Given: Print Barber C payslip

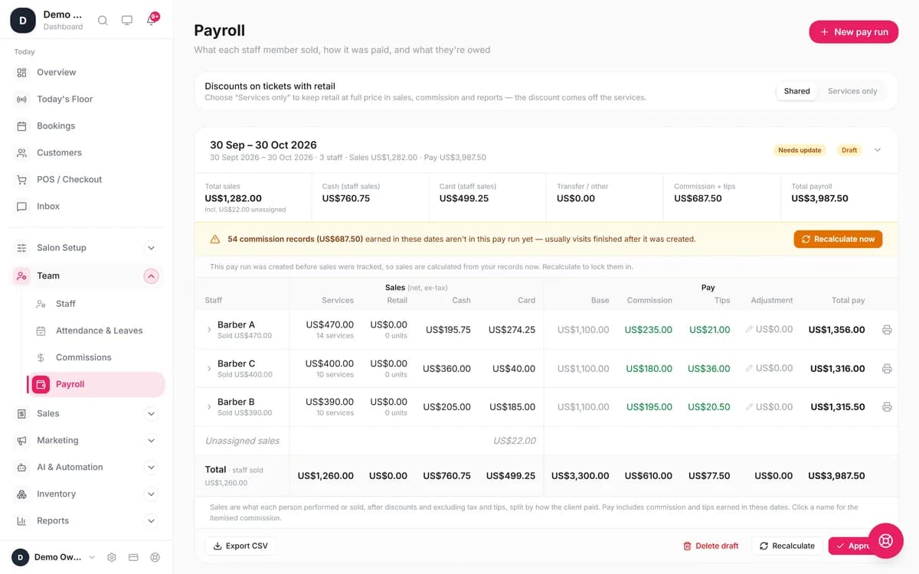Looking at the screenshot, I should click(x=887, y=368).
